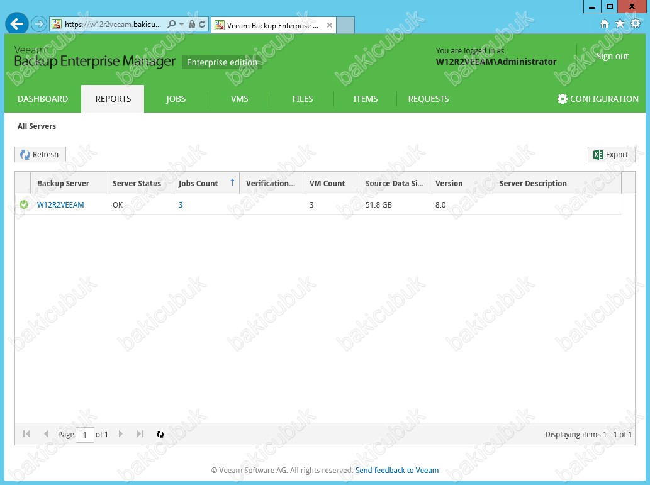
Task: Click the page number input field
Action: click(85, 435)
